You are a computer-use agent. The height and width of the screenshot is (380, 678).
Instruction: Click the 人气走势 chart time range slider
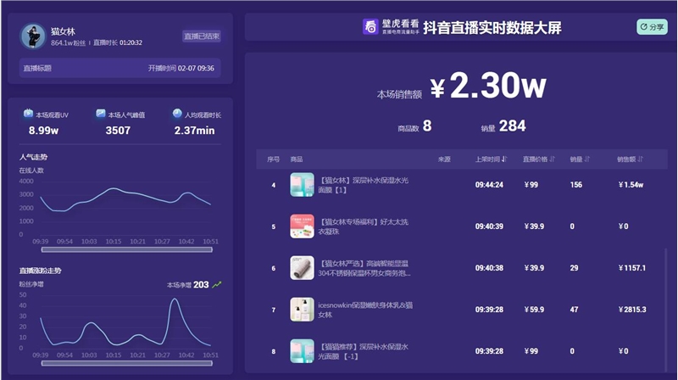[125, 249]
